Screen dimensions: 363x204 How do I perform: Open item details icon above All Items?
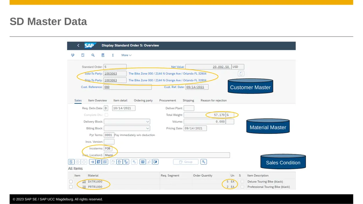pos(71,162)
